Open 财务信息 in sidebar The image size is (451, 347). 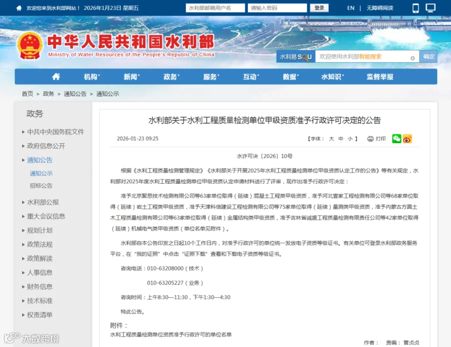click(x=40, y=286)
